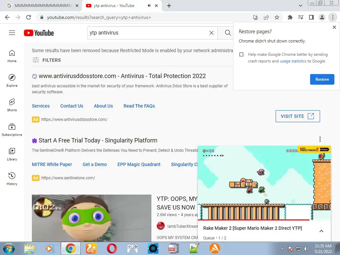Open a new tab
Screen dimensions: 340x255
(x=169, y=6)
